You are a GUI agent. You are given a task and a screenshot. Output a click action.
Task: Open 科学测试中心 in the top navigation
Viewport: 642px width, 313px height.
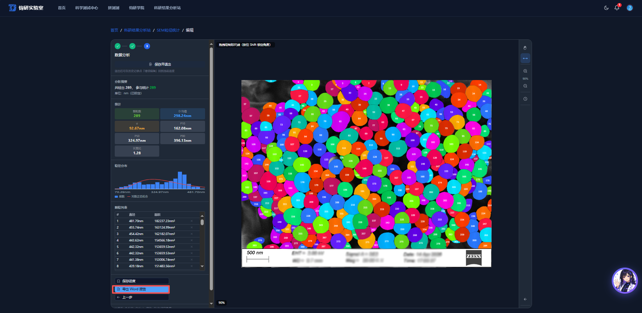tap(87, 8)
